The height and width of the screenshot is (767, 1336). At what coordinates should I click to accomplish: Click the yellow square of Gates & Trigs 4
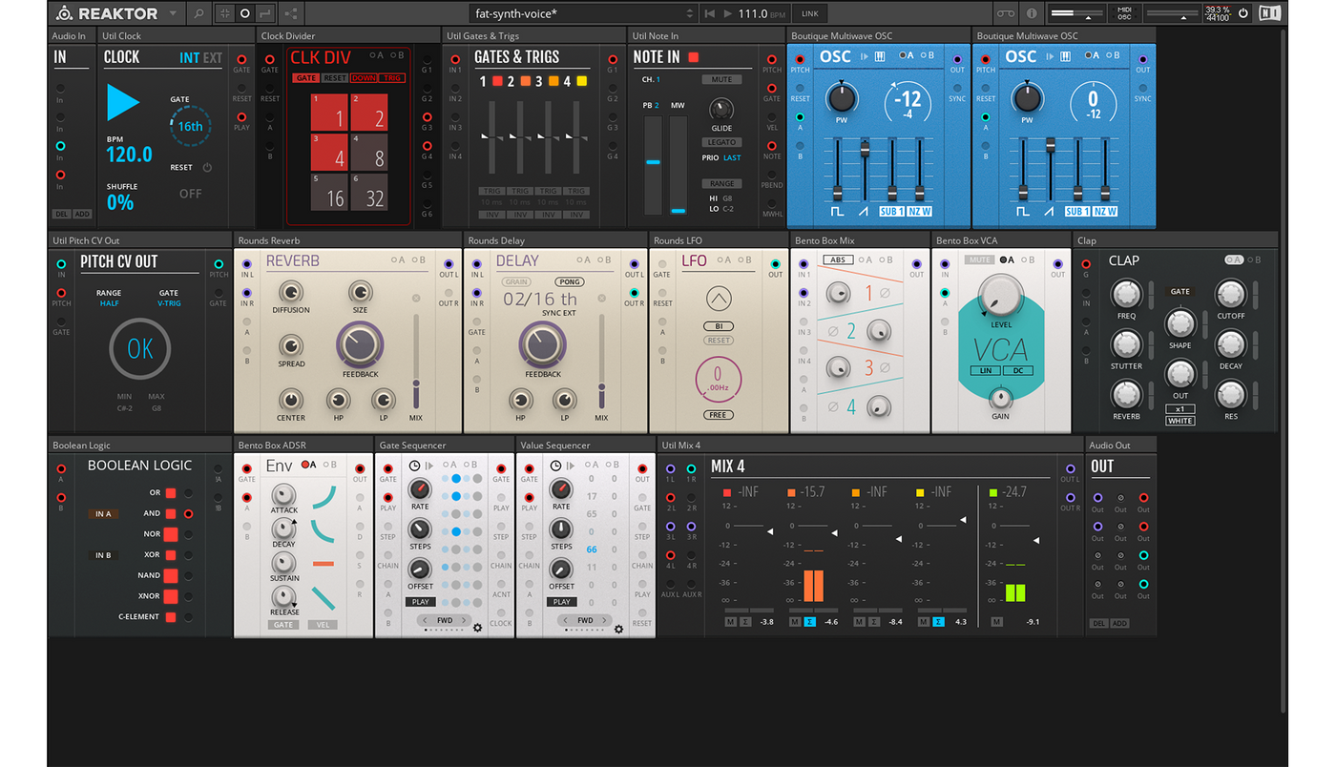pyautogui.click(x=582, y=81)
